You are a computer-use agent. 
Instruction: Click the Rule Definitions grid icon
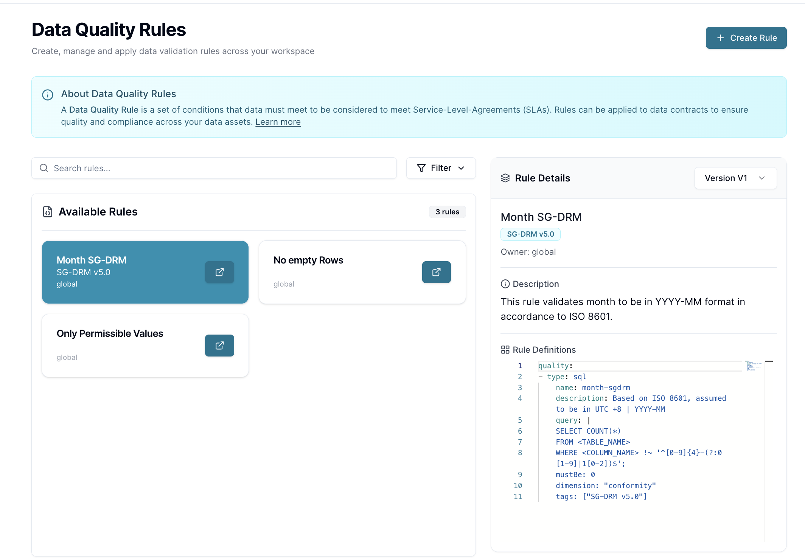point(505,350)
